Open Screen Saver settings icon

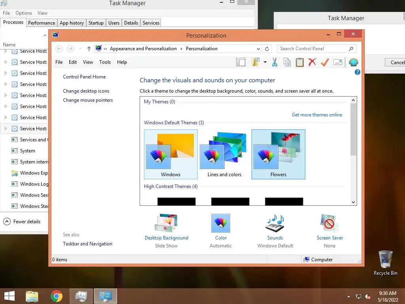(329, 223)
